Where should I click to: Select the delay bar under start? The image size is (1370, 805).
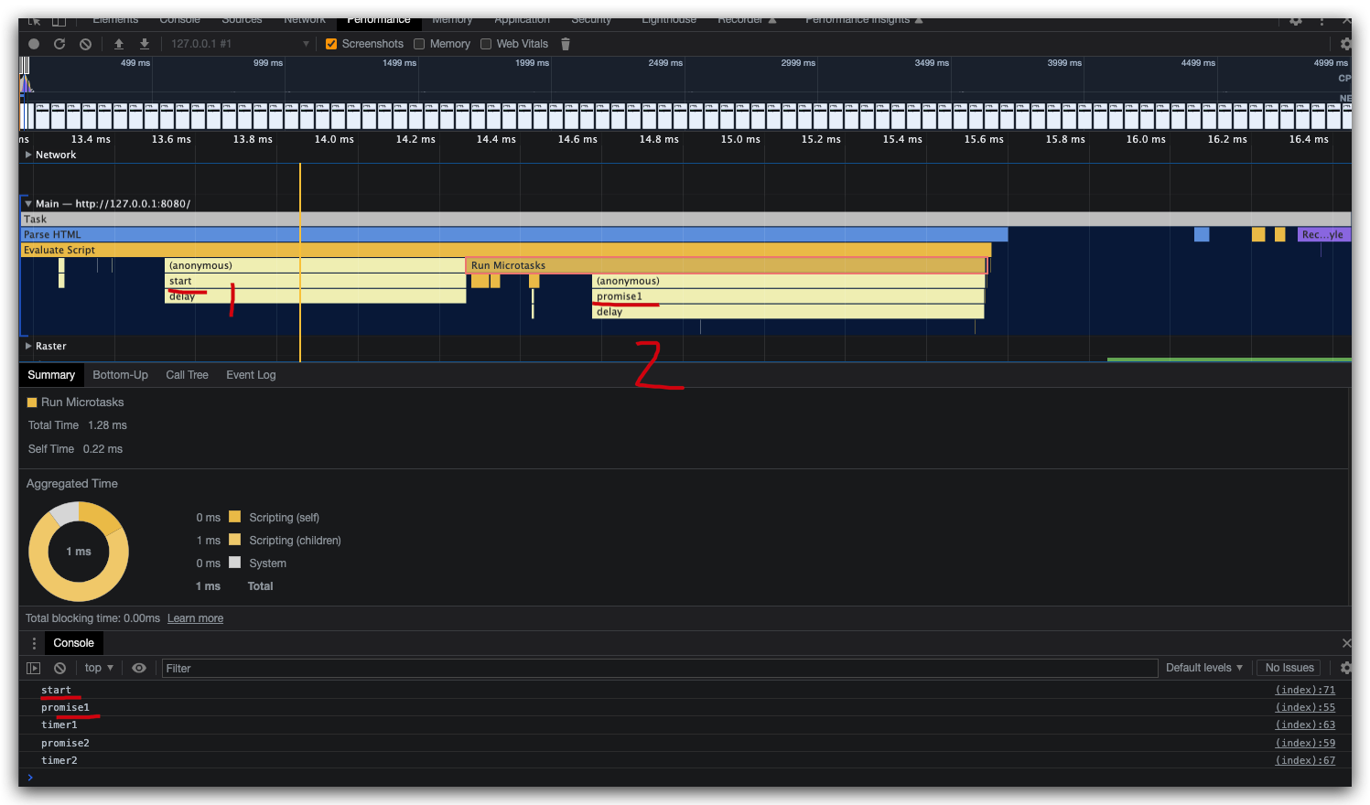(x=315, y=296)
